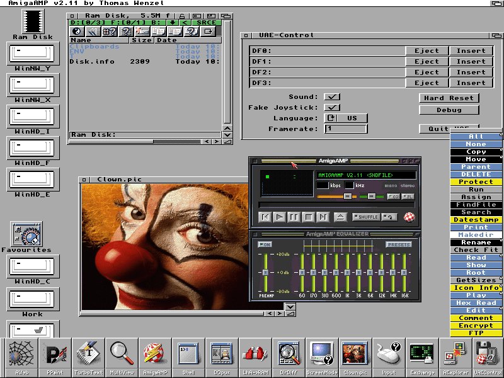This screenshot has width=504, height=378.
Task: Select DELETE in the command list
Action: pos(476,175)
